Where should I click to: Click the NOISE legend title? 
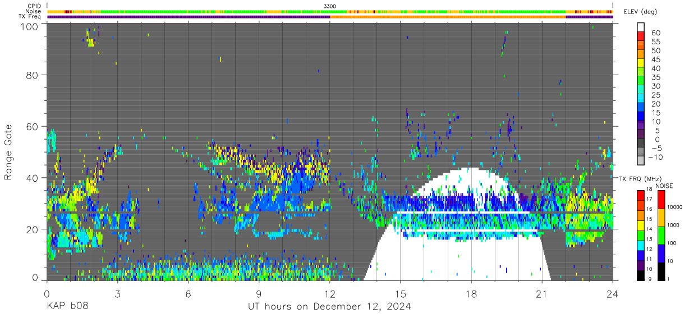pos(663,186)
